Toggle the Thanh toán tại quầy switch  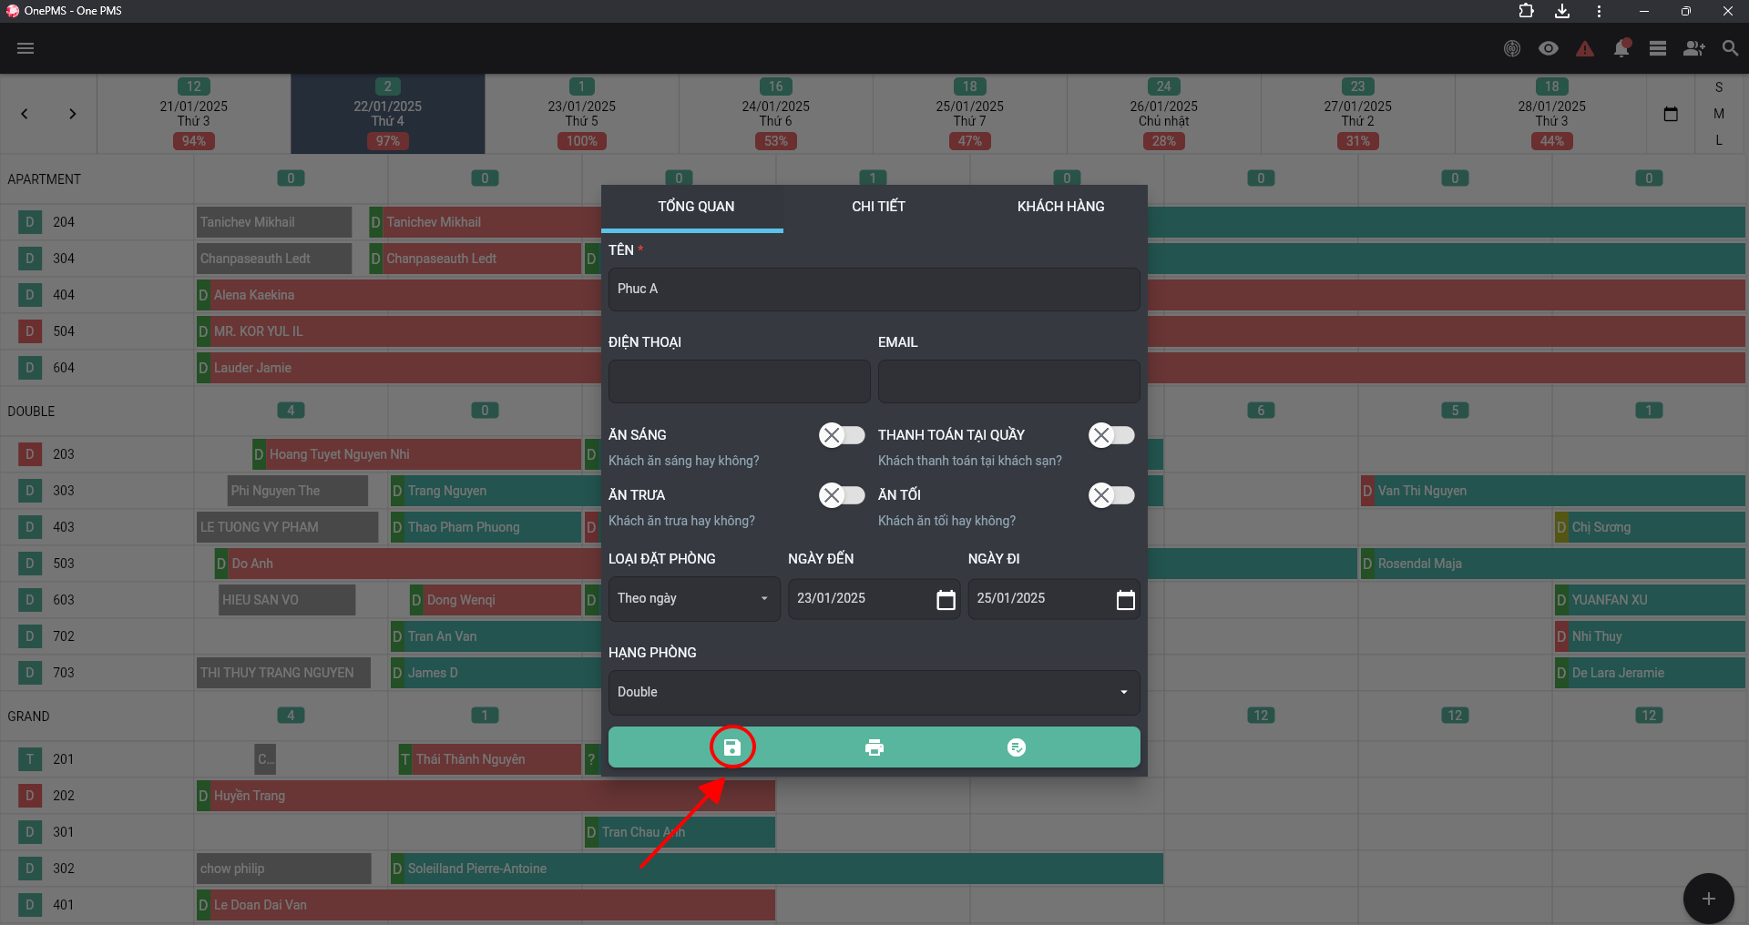[1111, 435]
